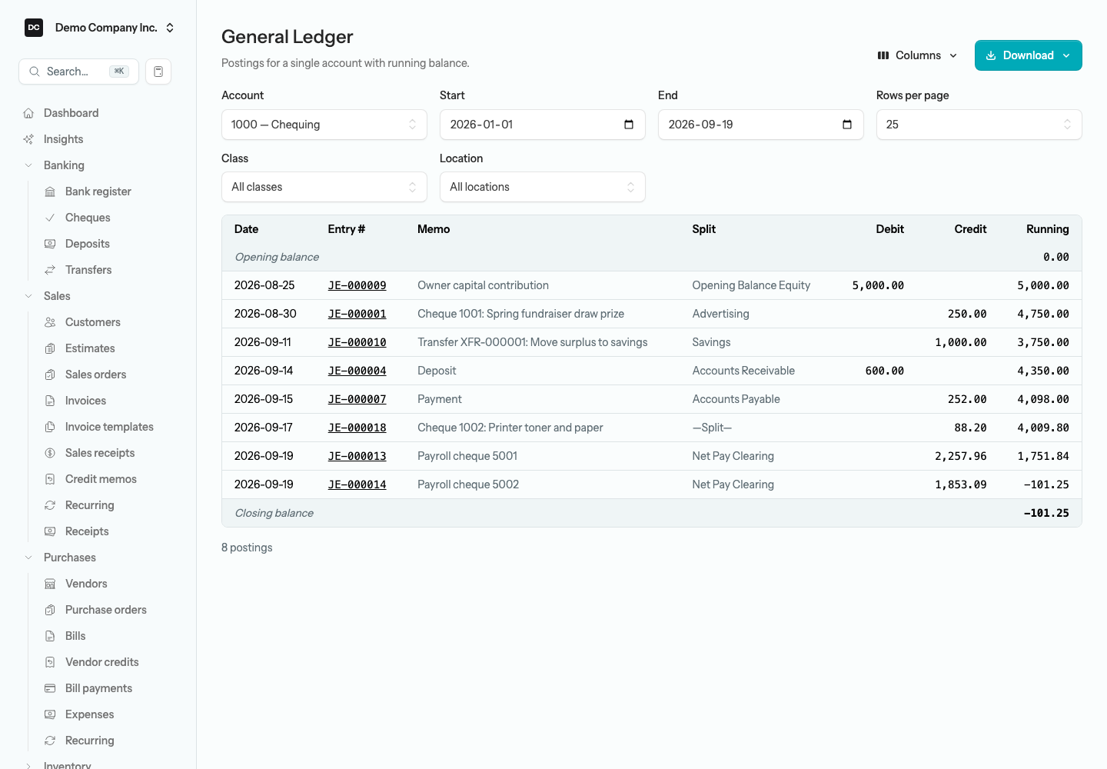Navigate to Purchase orders
Screen dimensions: 1107x769
106,610
